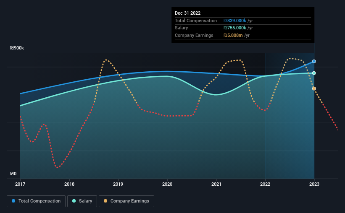345x213 pixels.
Task: Toggle the Total Compensation legend button
Action: 36,201
